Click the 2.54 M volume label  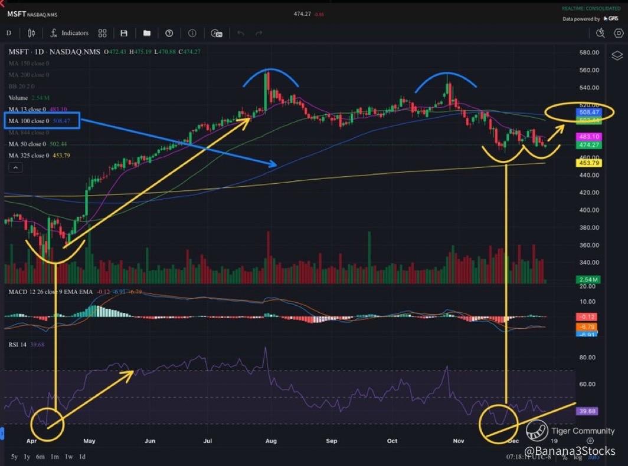(x=588, y=279)
